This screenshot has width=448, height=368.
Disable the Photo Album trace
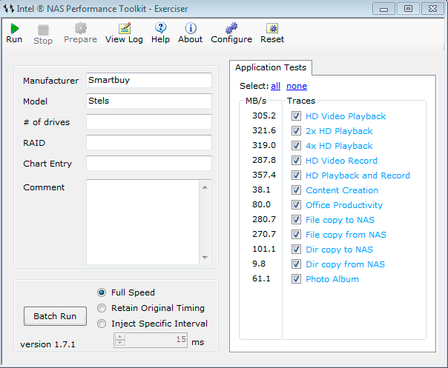pos(296,279)
